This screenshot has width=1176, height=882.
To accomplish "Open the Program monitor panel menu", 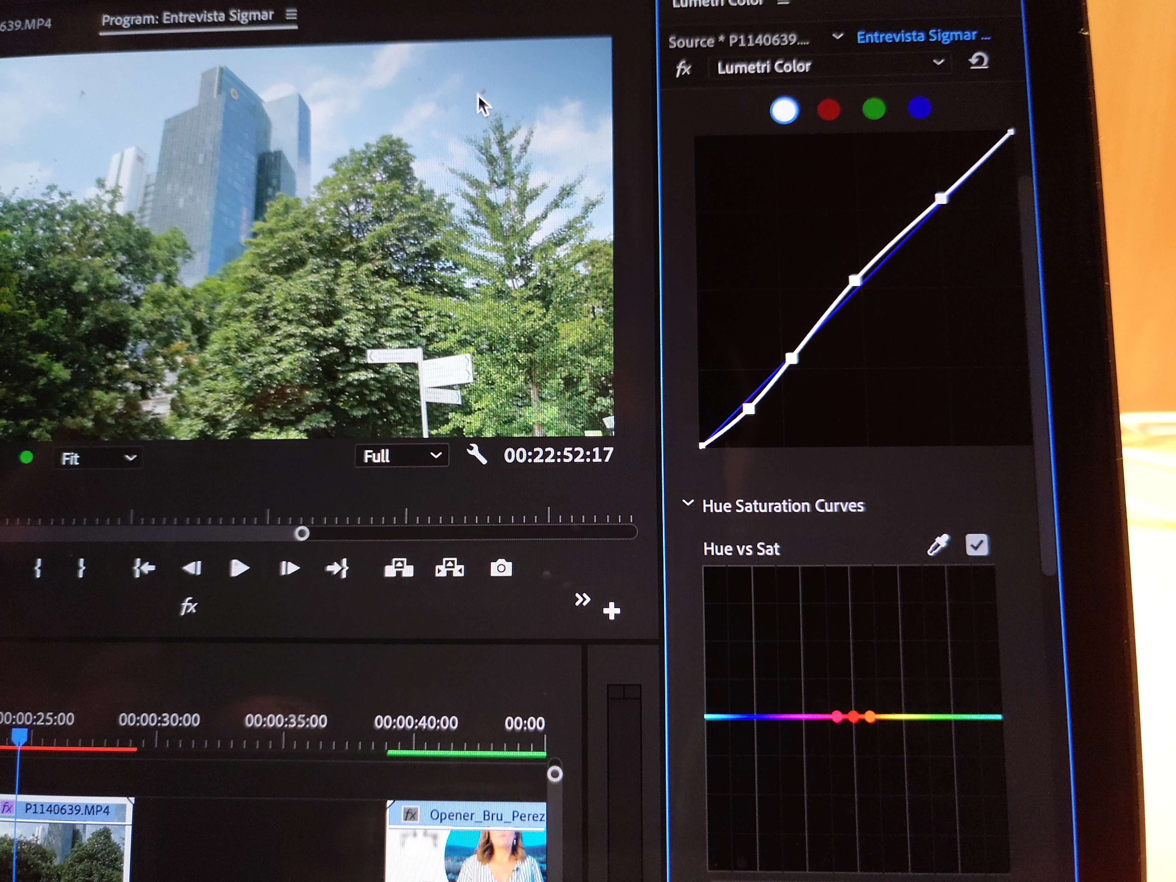I will tap(291, 14).
